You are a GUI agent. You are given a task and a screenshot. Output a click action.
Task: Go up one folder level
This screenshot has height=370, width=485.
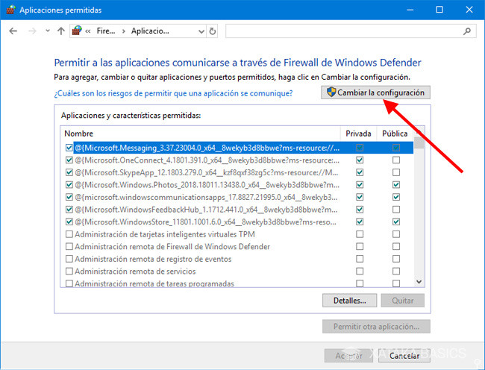(61, 31)
